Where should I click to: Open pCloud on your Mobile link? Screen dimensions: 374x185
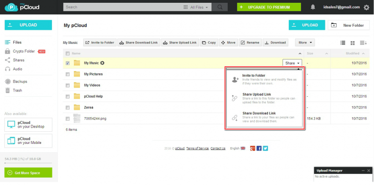[x=28, y=141]
